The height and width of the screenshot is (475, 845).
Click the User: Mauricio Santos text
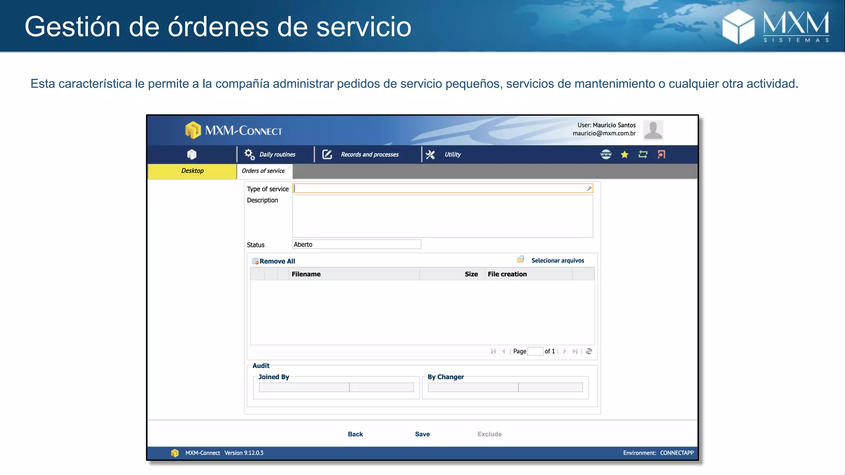click(607, 125)
